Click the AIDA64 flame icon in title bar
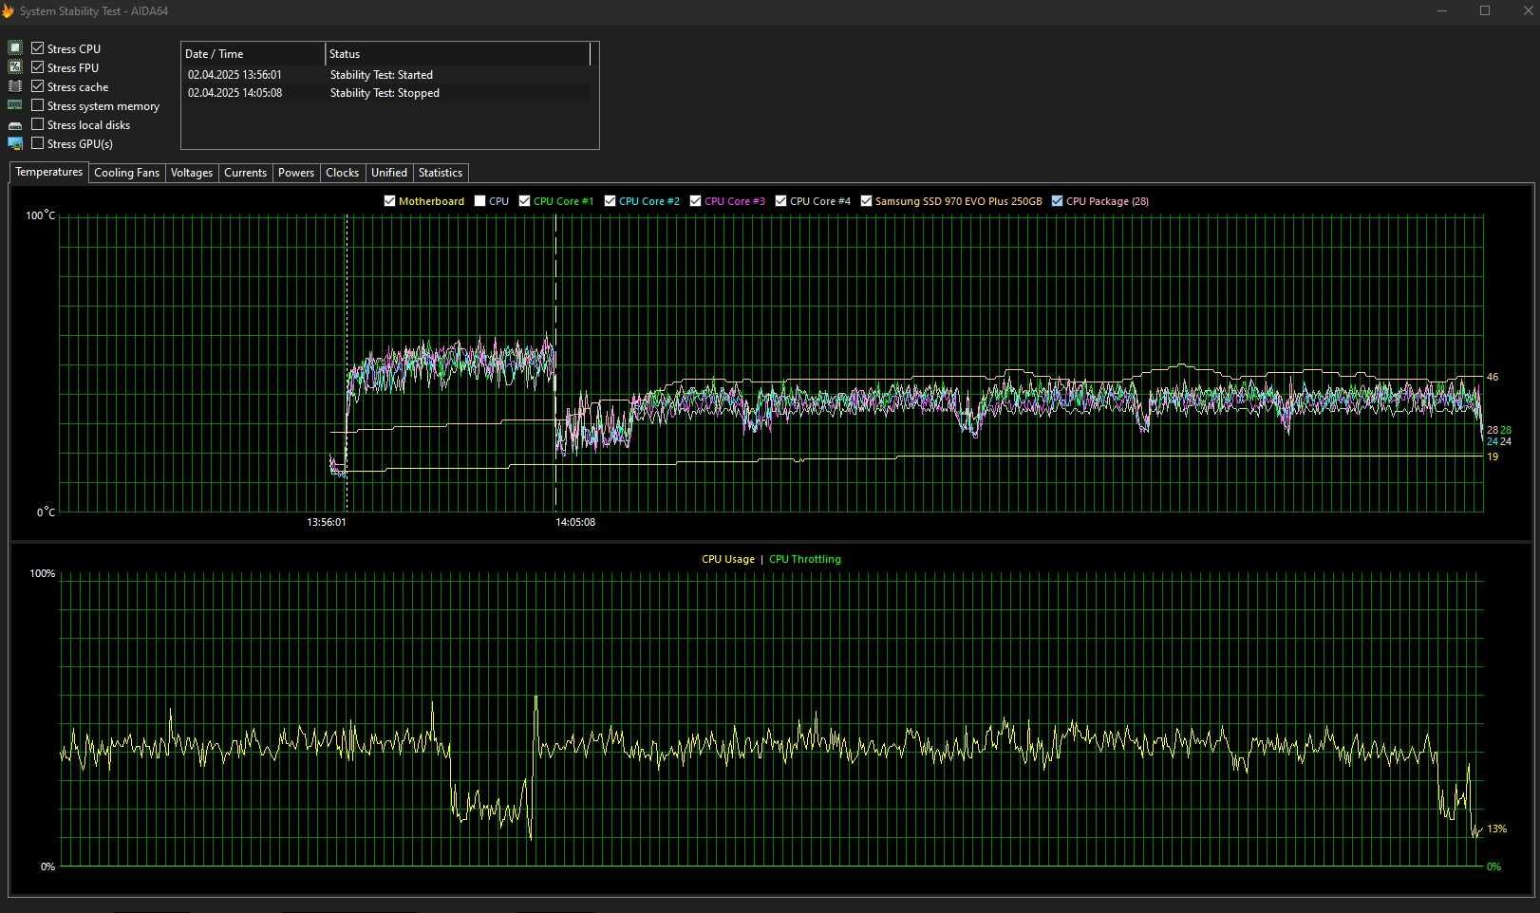 8,11
